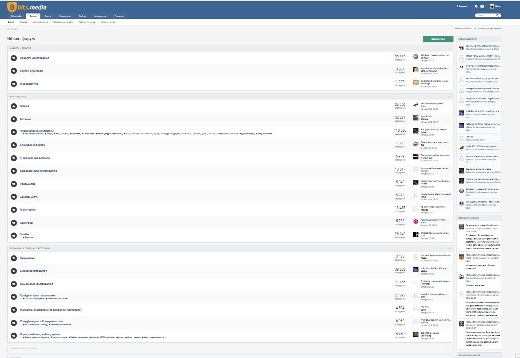Open the Ulias user account dropdown

[x=498, y=6]
